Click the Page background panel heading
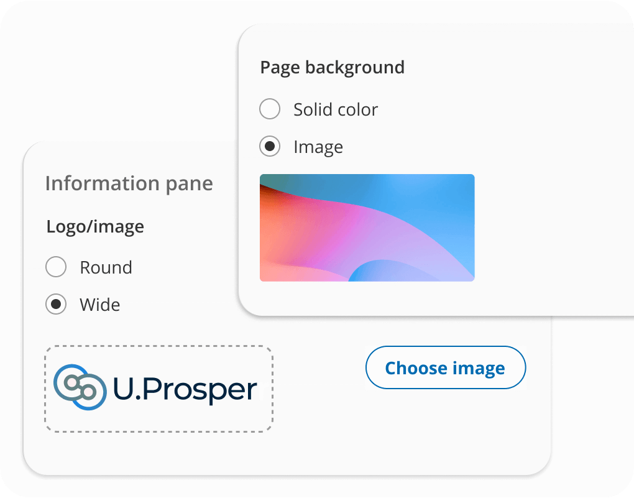634x498 pixels. click(x=333, y=67)
